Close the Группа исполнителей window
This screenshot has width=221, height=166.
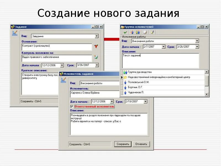point(206,27)
